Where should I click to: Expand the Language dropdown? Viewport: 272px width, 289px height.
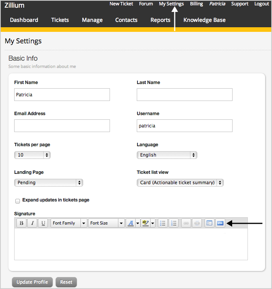tap(167, 155)
